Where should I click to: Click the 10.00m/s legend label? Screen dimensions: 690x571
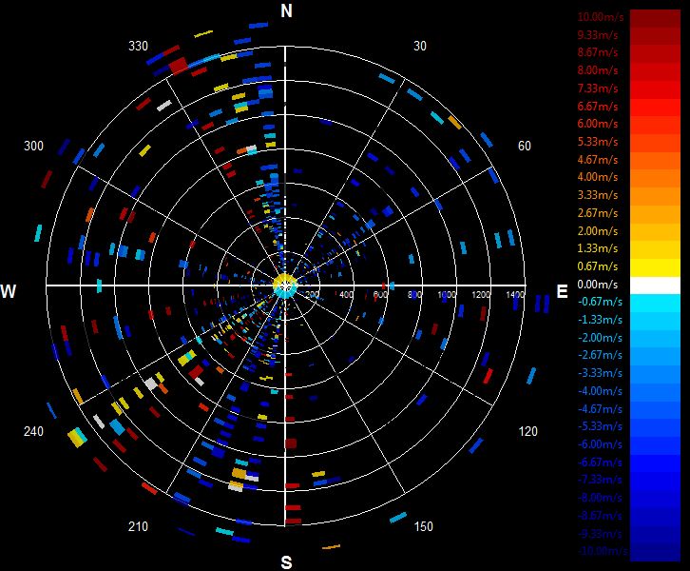601,17
